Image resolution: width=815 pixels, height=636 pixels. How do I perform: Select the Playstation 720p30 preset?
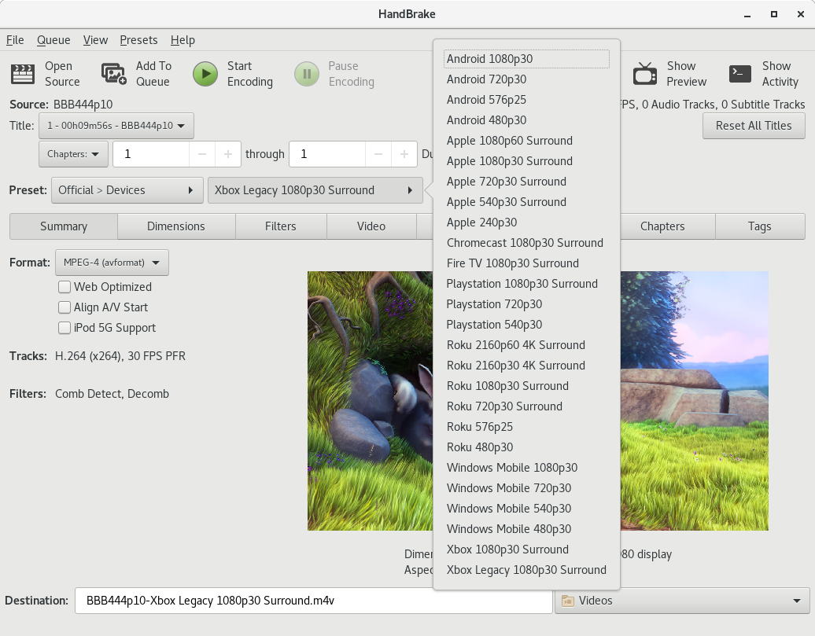[x=526, y=304]
